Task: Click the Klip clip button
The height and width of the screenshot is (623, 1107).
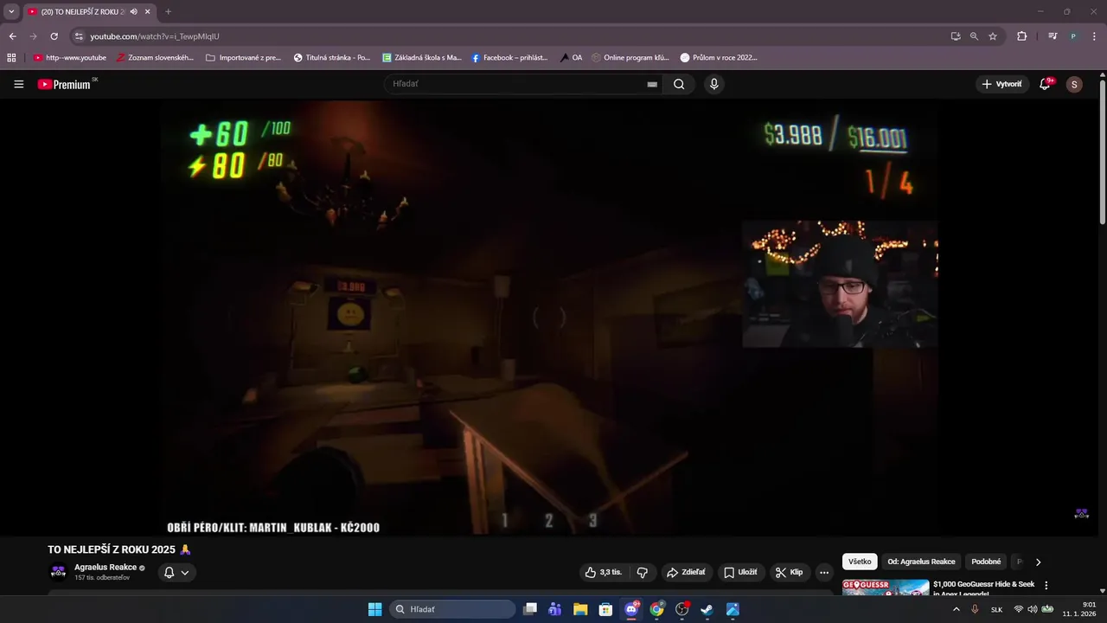Action: pyautogui.click(x=789, y=572)
